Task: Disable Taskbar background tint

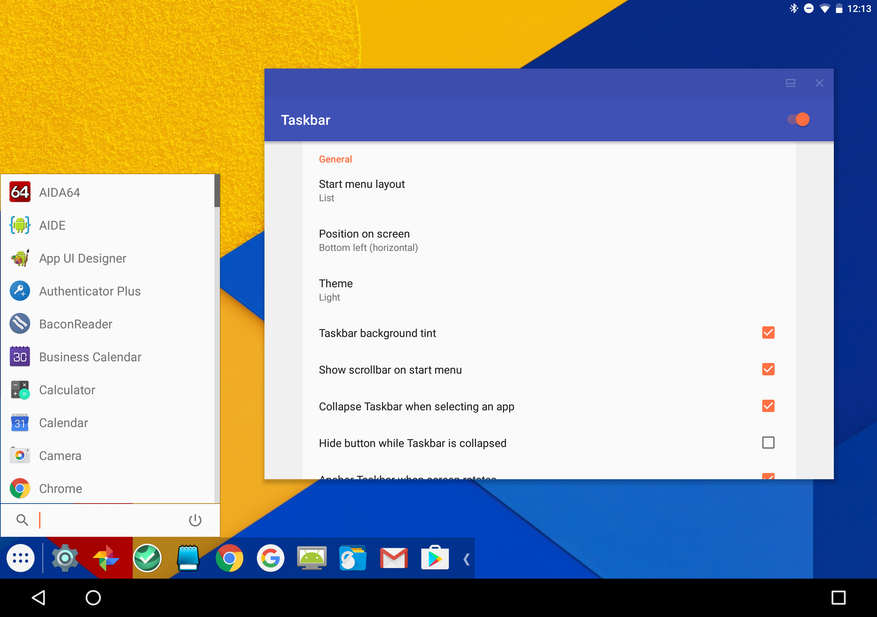Action: point(768,332)
